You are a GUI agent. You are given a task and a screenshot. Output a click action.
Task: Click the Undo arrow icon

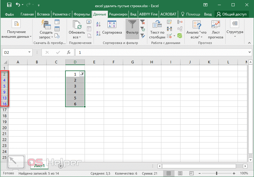pos(18,5)
